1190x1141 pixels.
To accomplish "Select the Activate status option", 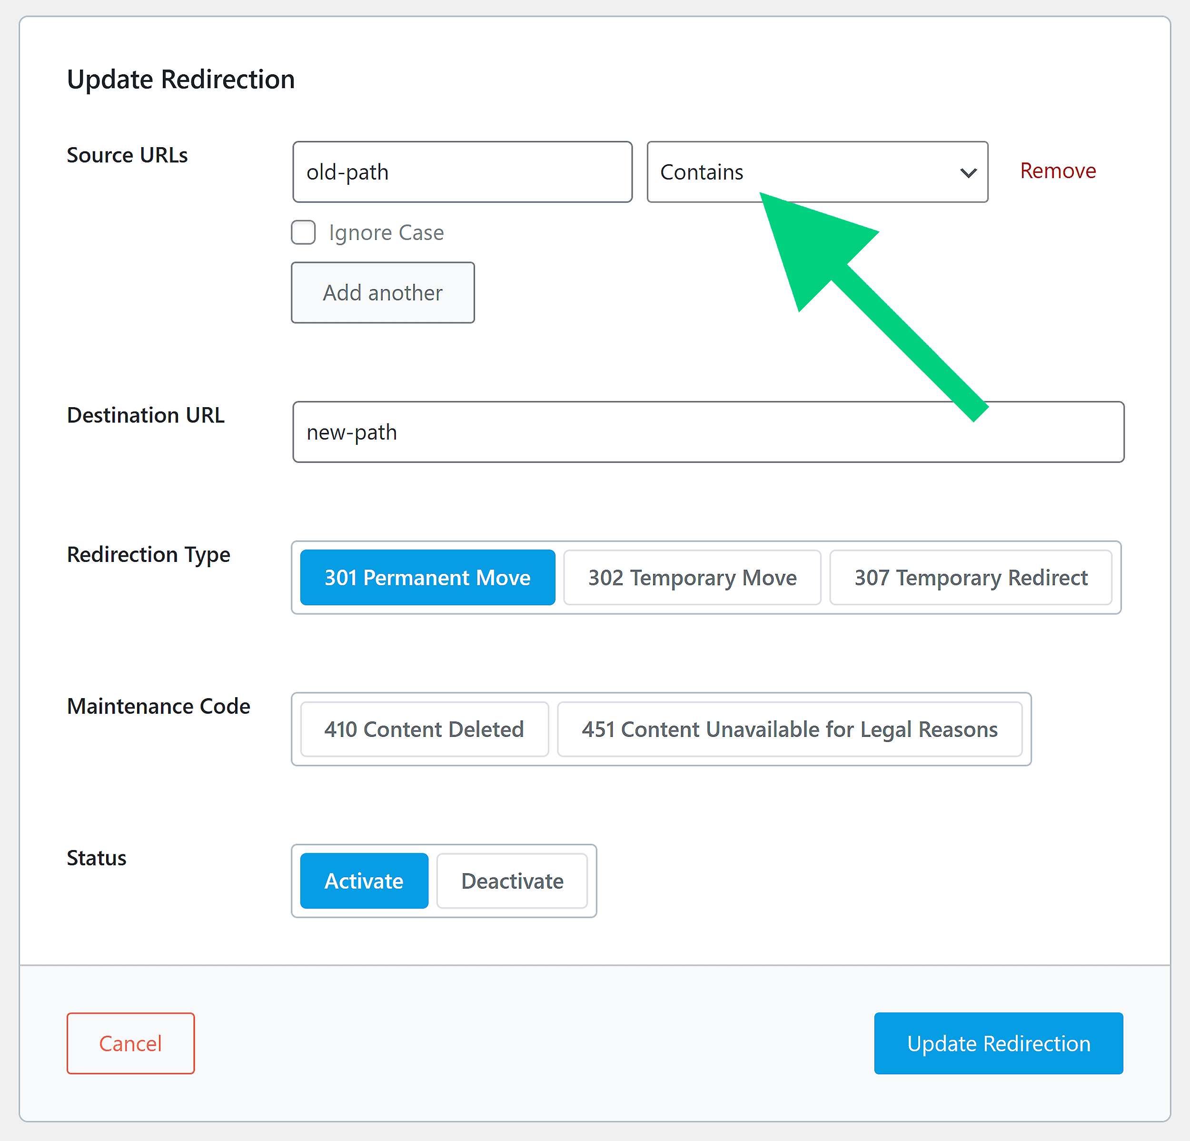I will [x=363, y=881].
